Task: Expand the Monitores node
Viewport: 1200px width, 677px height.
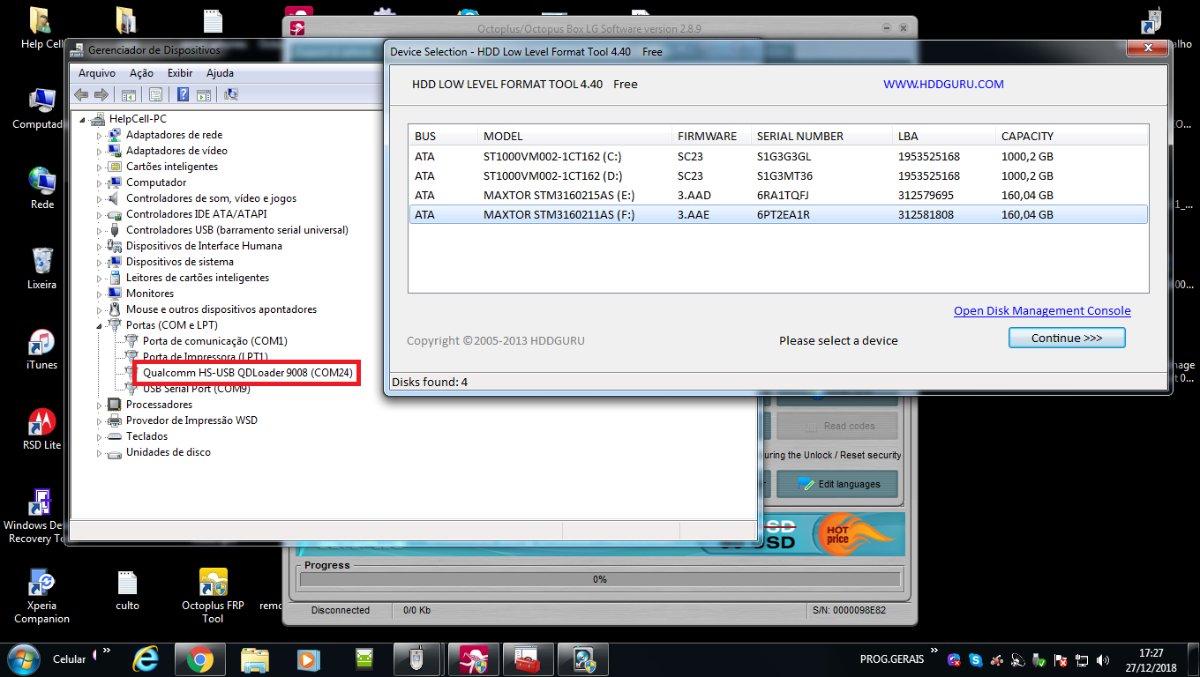Action: (x=100, y=294)
